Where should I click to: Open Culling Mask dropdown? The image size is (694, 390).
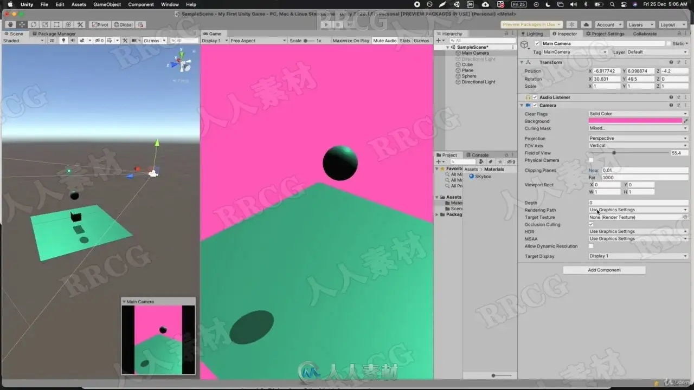[639, 128]
